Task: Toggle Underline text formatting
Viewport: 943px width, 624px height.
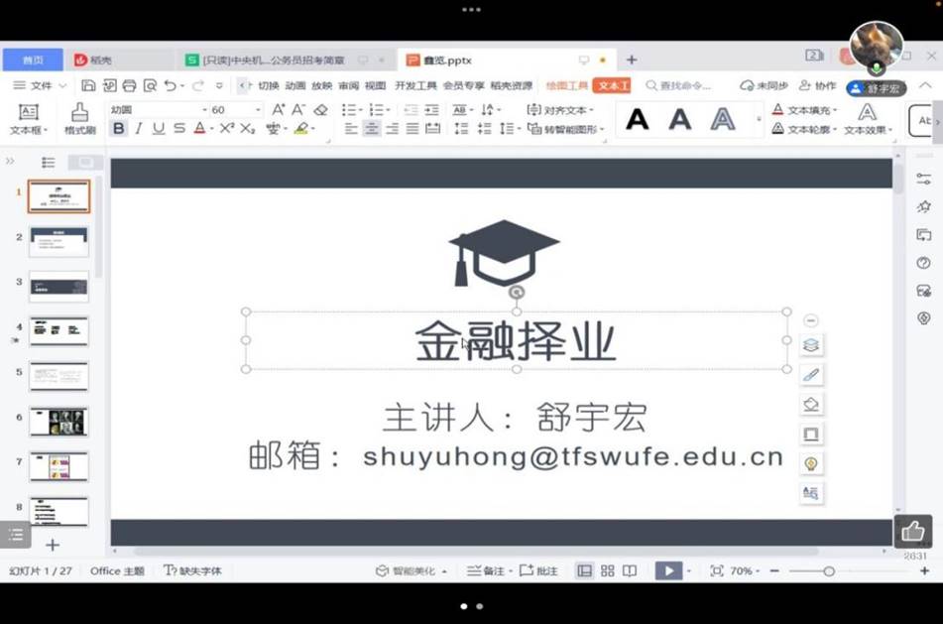Action: 159,128
